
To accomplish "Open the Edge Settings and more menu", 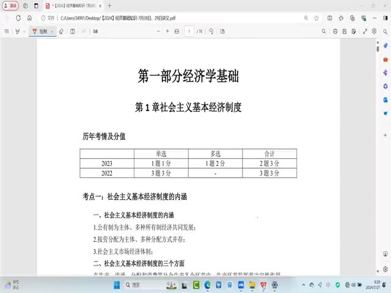I will (375, 18).
